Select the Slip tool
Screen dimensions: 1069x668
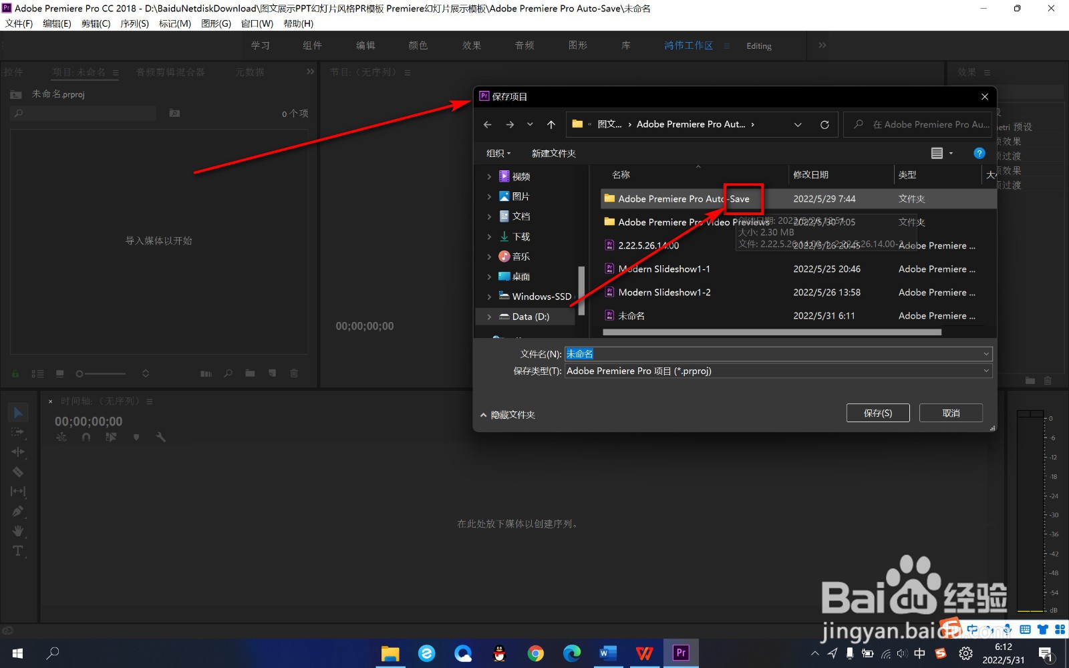[18, 492]
